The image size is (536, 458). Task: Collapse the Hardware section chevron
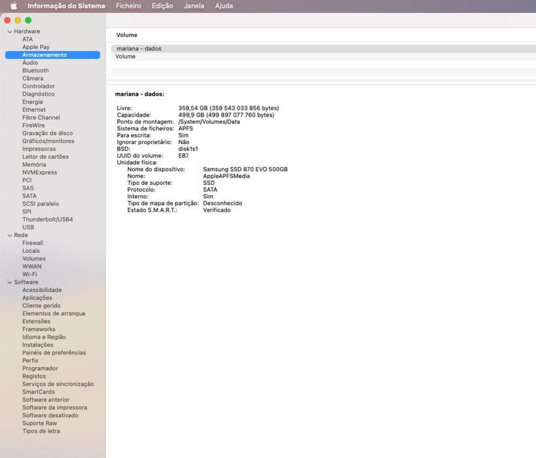pyautogui.click(x=10, y=31)
